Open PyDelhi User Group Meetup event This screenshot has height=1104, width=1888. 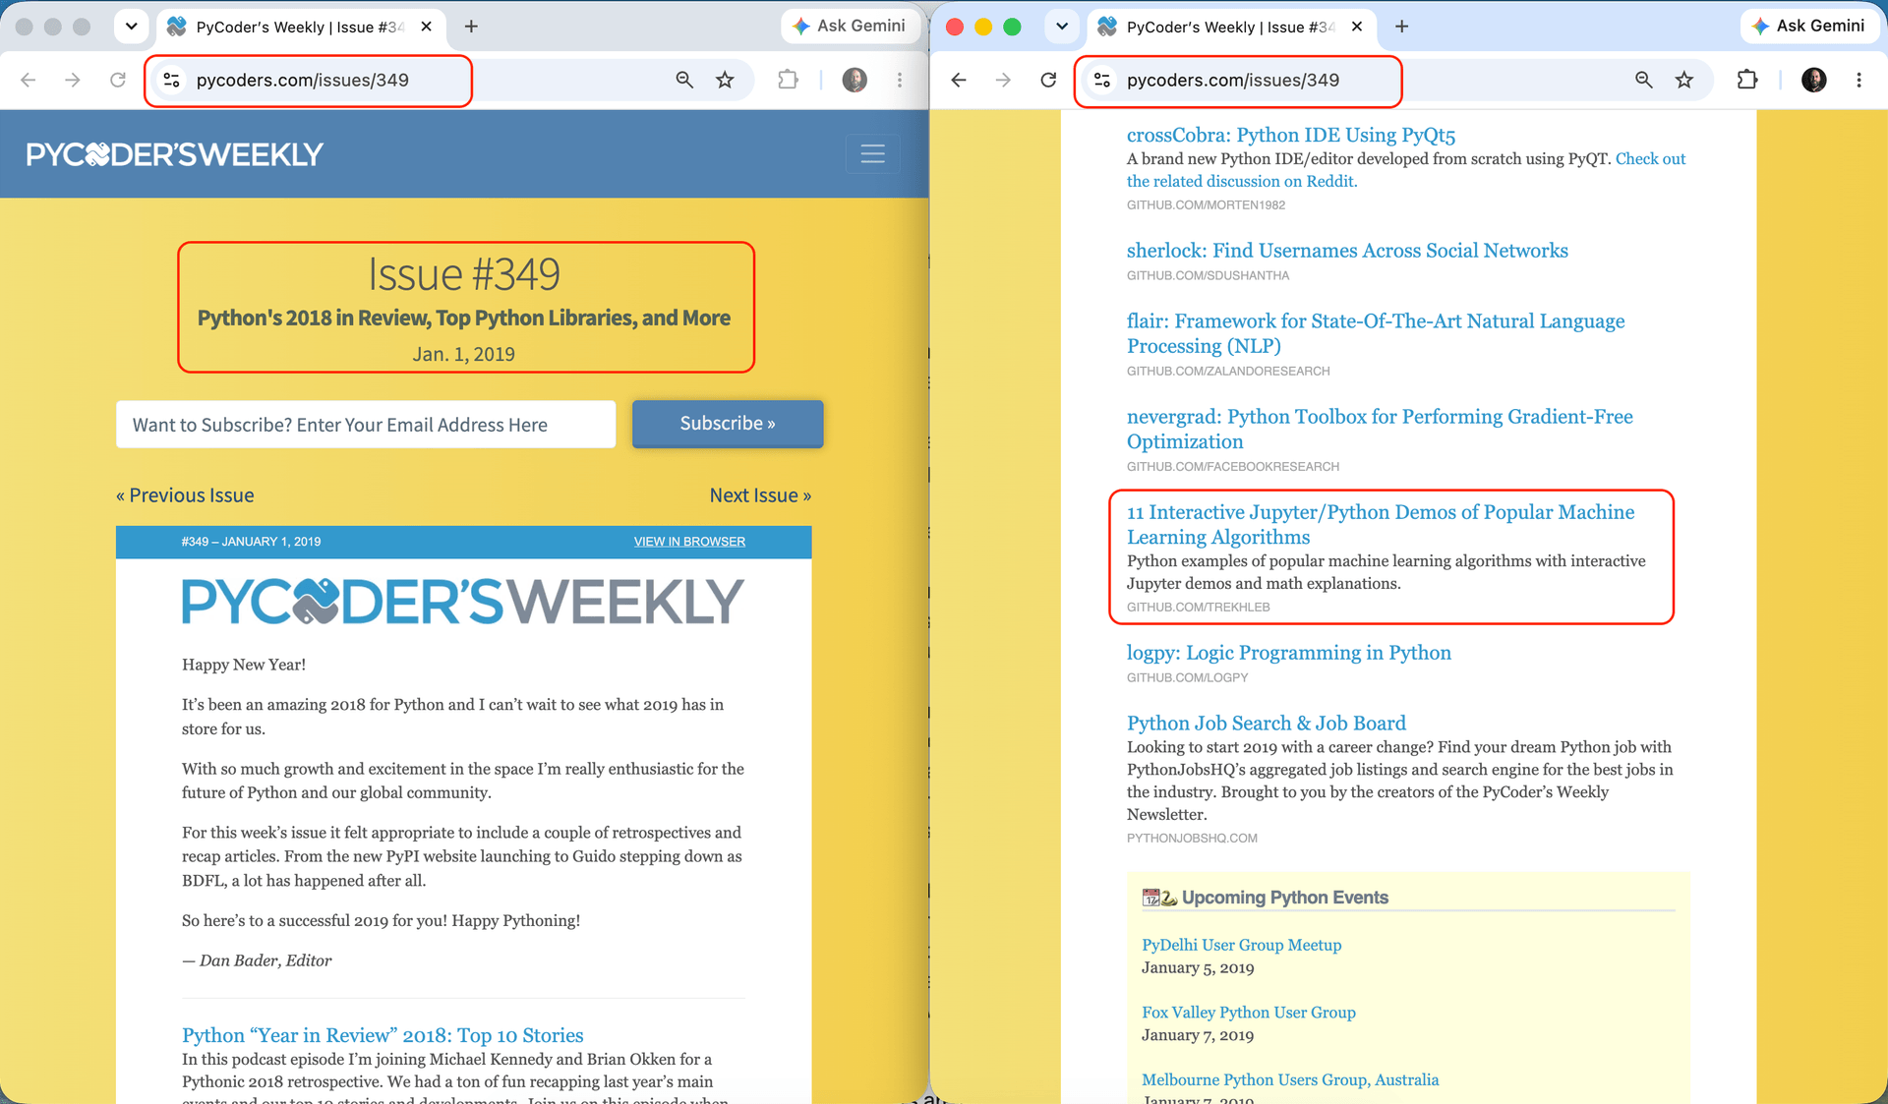pyautogui.click(x=1241, y=945)
